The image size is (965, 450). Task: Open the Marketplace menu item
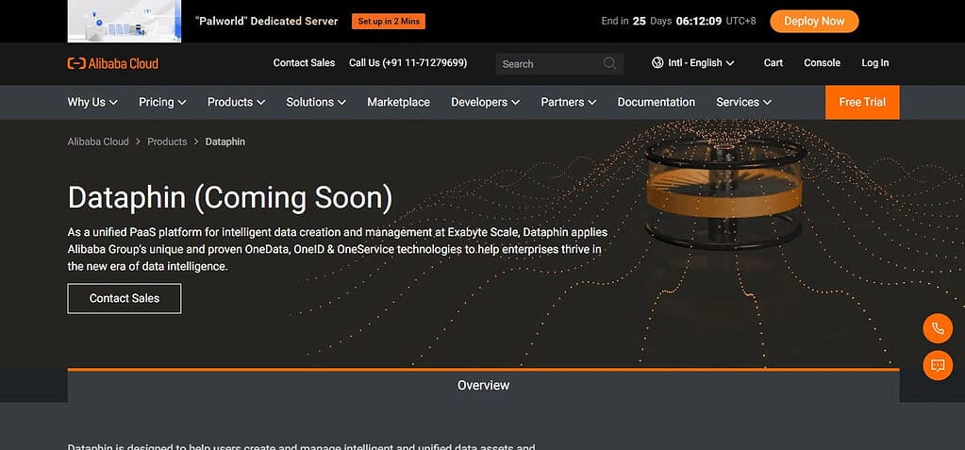point(398,102)
